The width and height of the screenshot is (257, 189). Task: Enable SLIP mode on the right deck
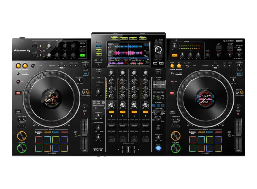click(172, 81)
